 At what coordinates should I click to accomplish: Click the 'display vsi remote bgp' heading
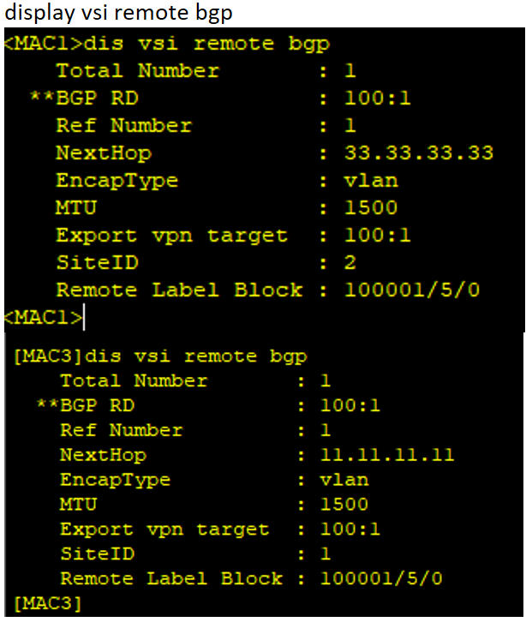(x=118, y=12)
